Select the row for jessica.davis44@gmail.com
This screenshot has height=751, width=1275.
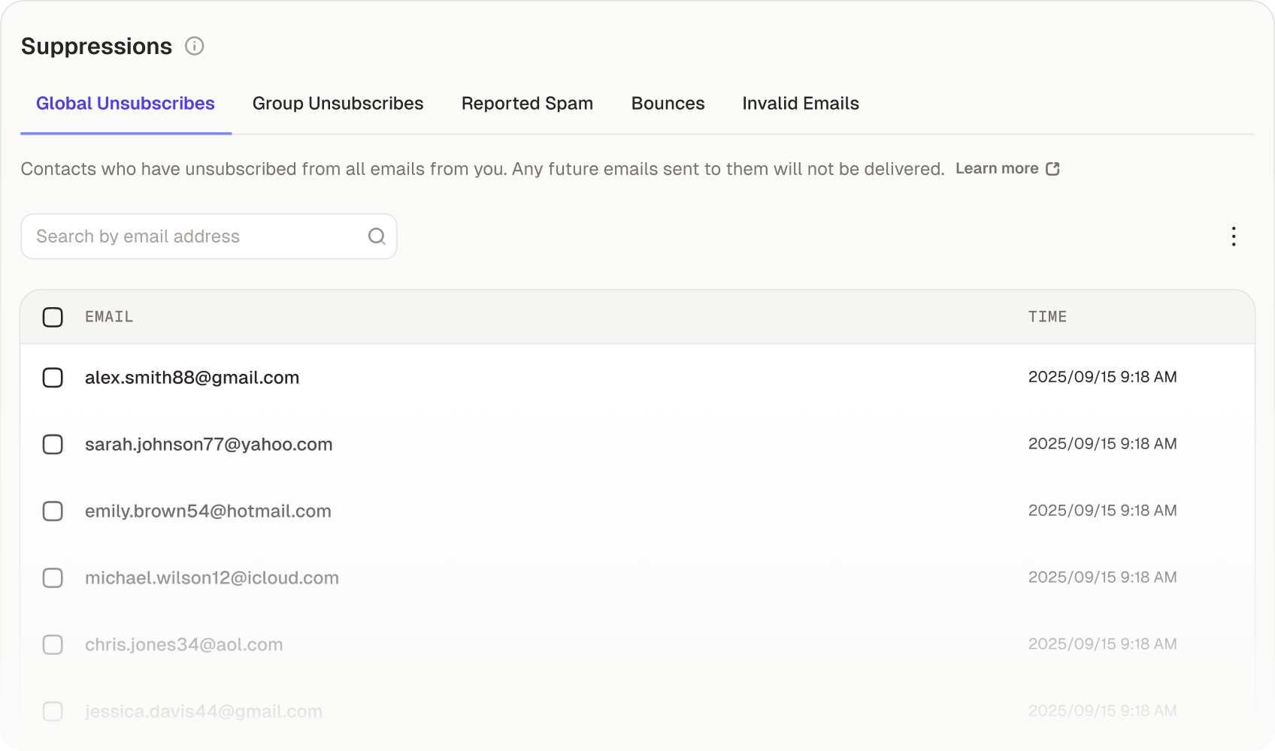coord(203,711)
